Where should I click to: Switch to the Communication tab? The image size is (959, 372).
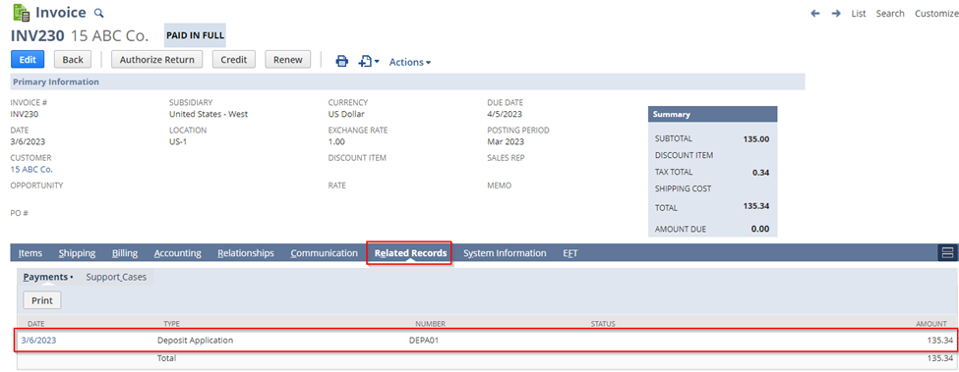tap(325, 253)
